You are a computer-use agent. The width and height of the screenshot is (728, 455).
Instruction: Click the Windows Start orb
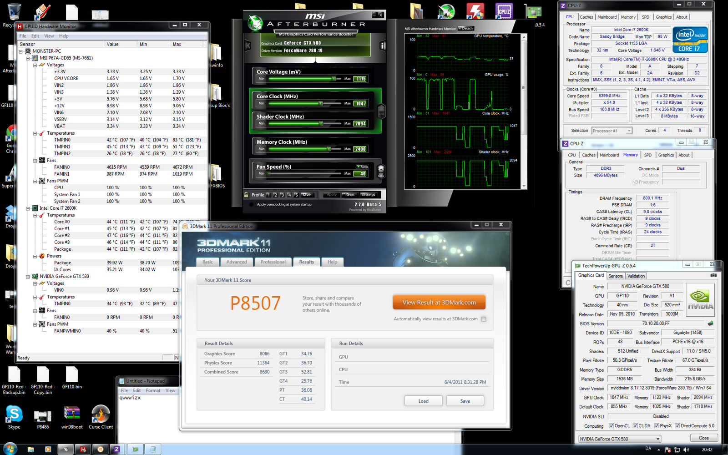pos(10,449)
